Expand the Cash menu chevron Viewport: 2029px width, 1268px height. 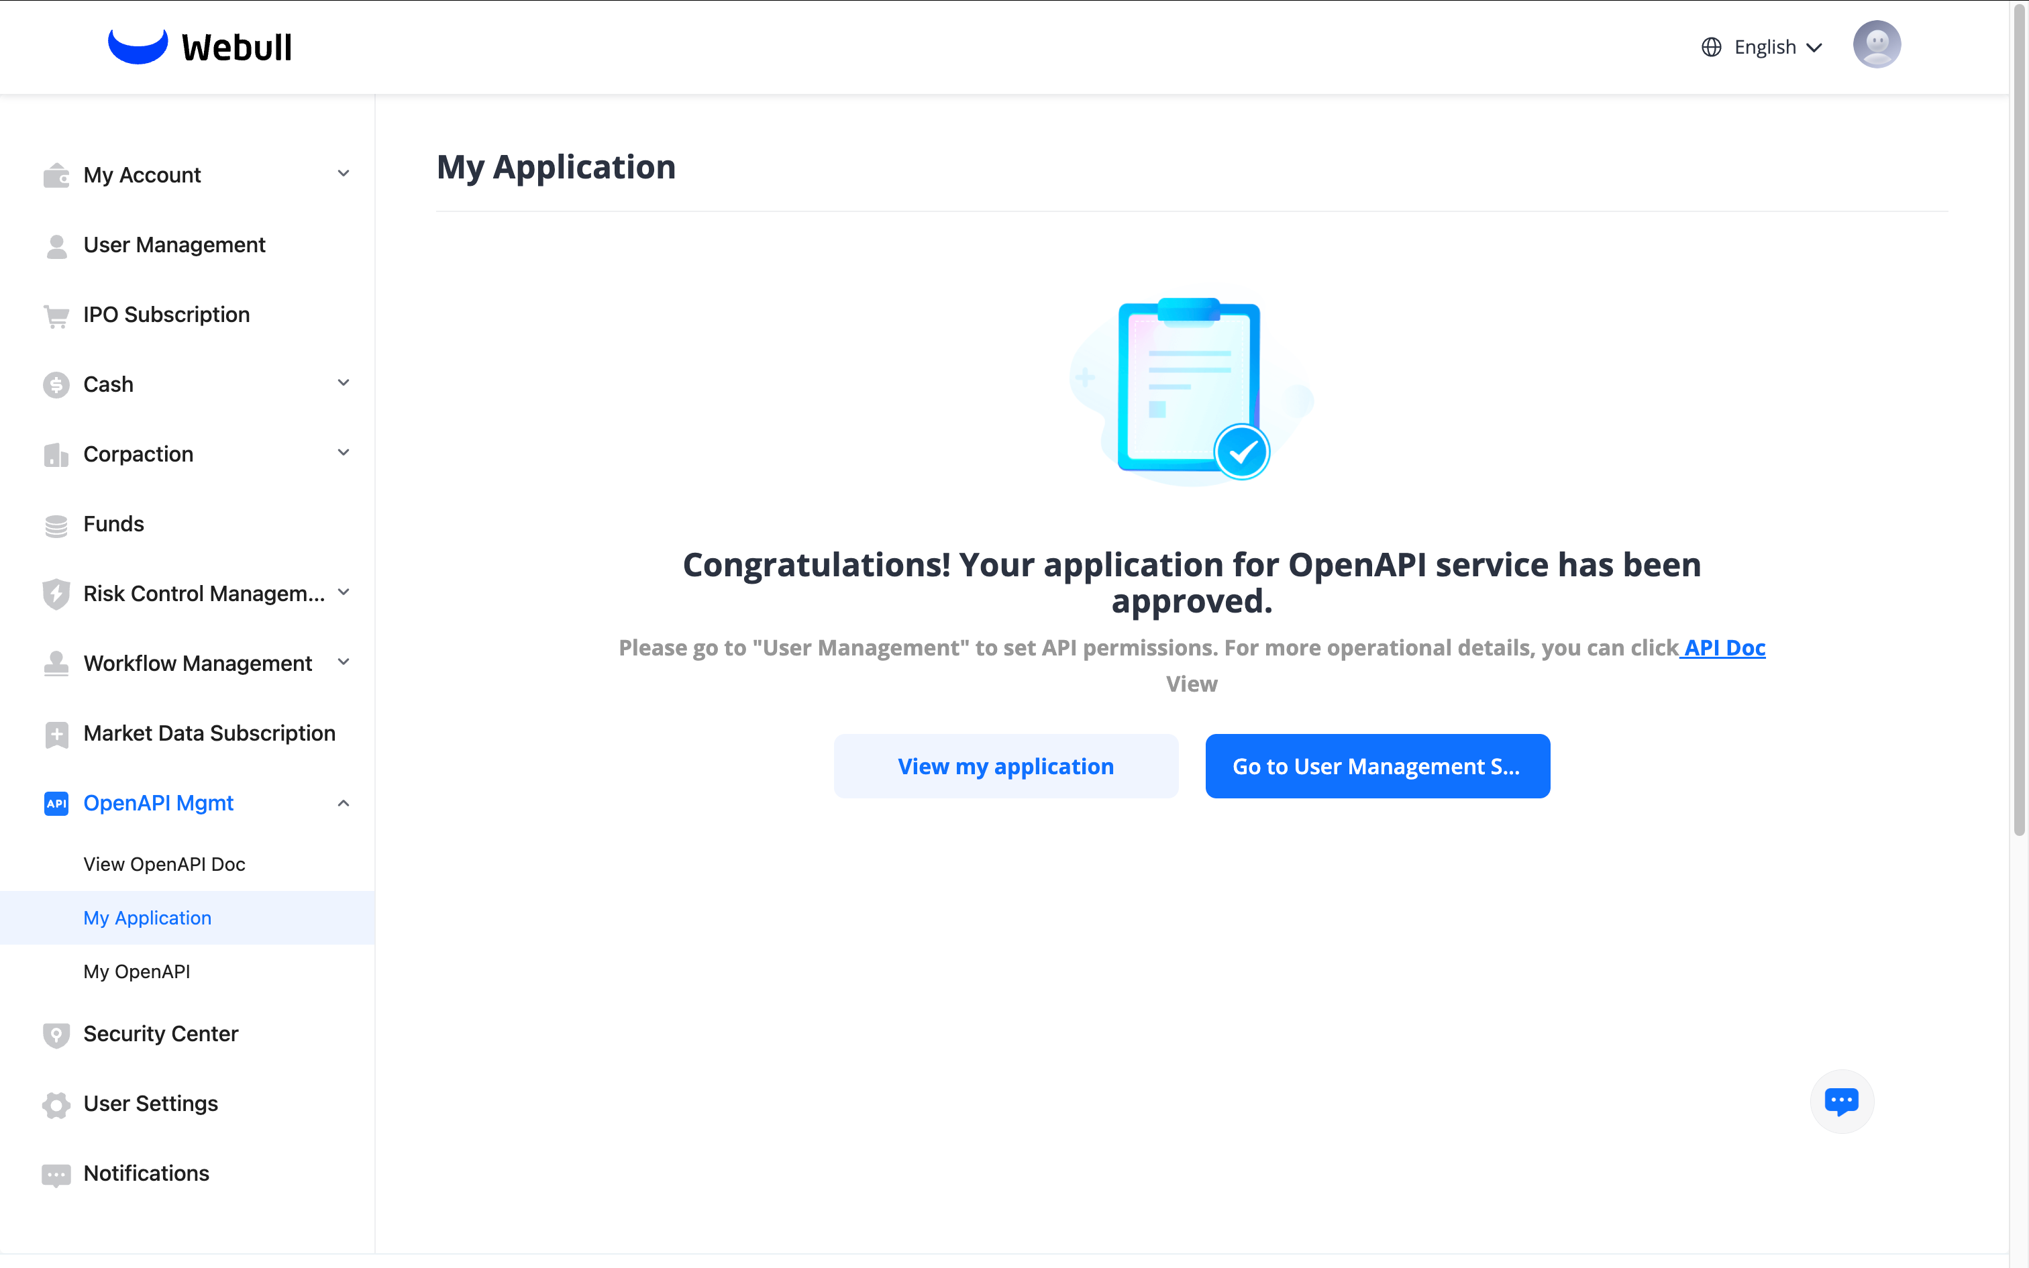343,383
